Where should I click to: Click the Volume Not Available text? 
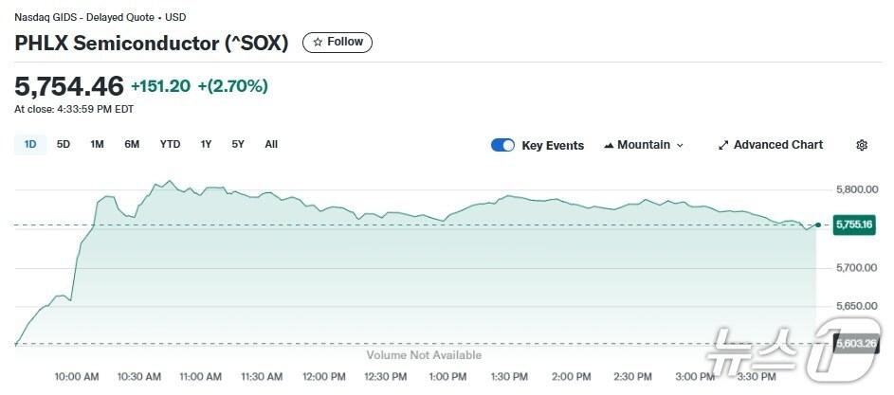click(424, 355)
